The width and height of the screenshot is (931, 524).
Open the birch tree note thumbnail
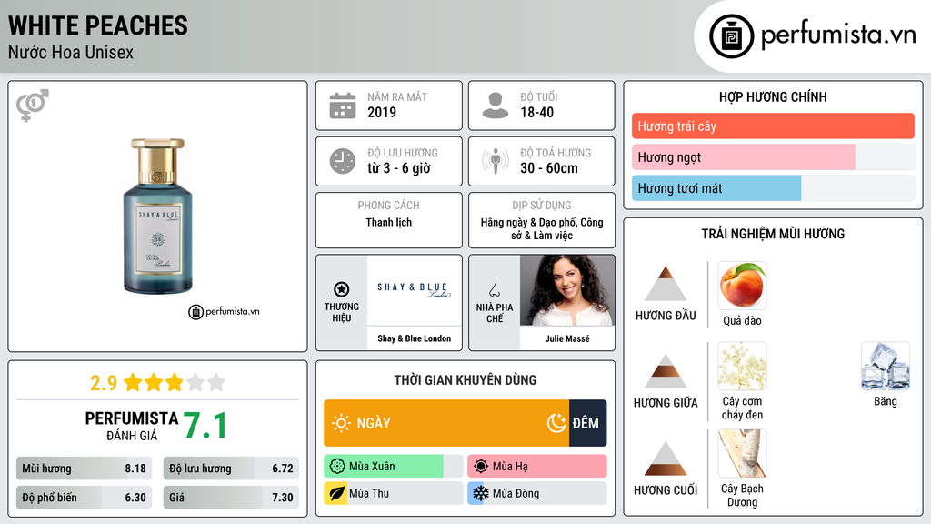pos(742,453)
